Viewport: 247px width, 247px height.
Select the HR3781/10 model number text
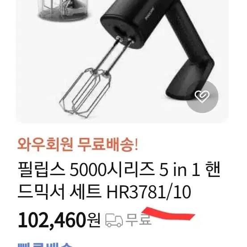(149, 192)
